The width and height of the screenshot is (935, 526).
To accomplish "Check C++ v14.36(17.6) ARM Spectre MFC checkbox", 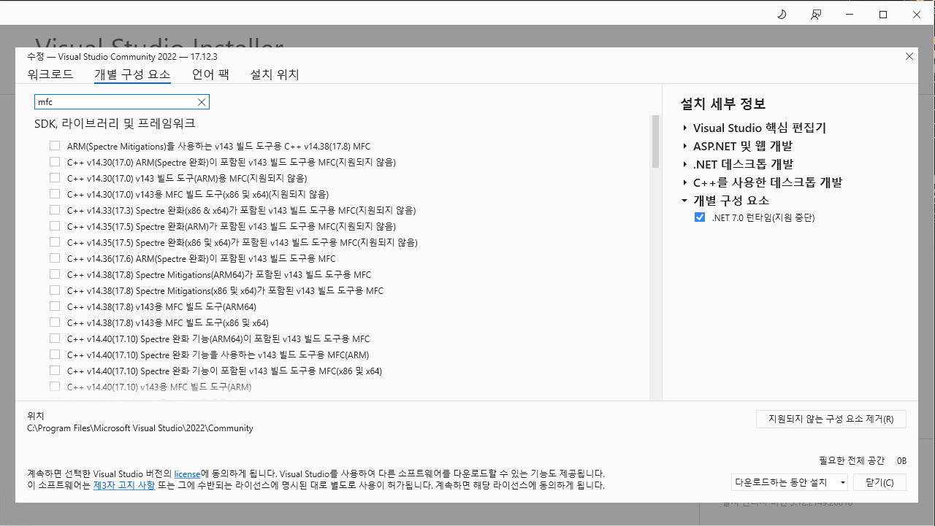I will point(55,258).
